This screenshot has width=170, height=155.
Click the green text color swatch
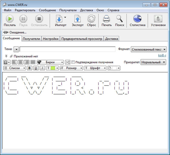(x=53, y=68)
